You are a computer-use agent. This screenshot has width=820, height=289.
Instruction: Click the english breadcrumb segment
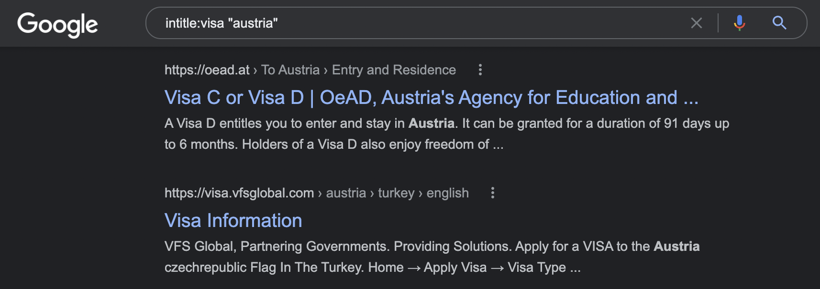(447, 193)
